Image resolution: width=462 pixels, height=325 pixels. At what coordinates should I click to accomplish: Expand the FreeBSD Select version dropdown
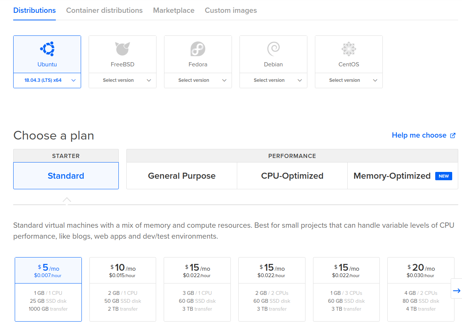pos(123,80)
